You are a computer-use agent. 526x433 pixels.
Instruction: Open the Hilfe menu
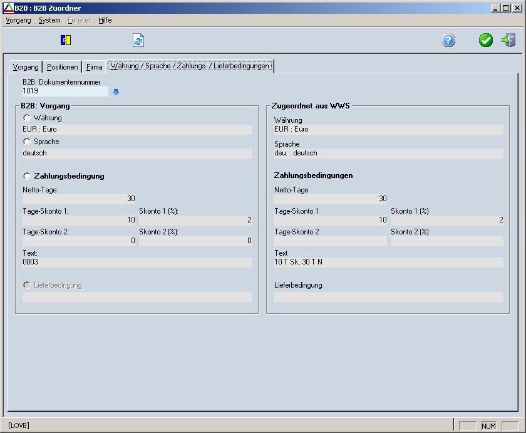pyautogui.click(x=105, y=20)
